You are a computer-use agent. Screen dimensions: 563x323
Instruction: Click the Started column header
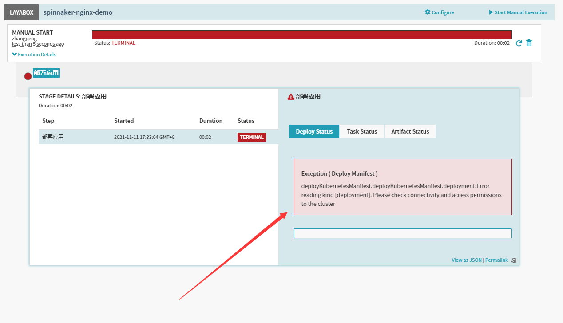(124, 121)
